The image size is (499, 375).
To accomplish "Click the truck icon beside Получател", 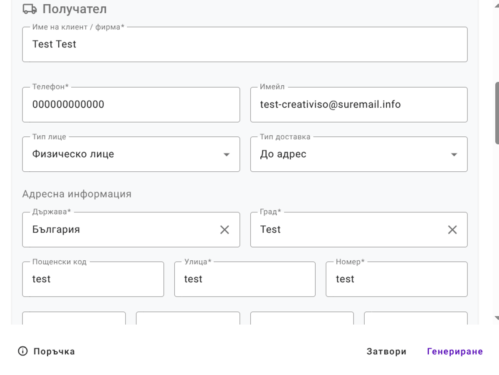I will click(x=30, y=9).
